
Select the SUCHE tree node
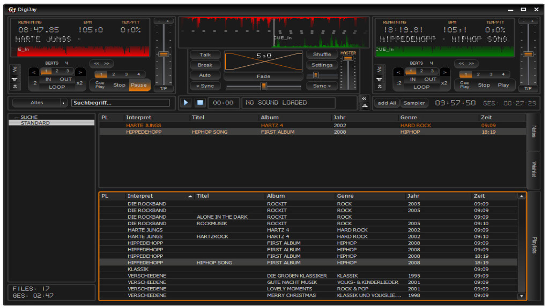coord(29,117)
